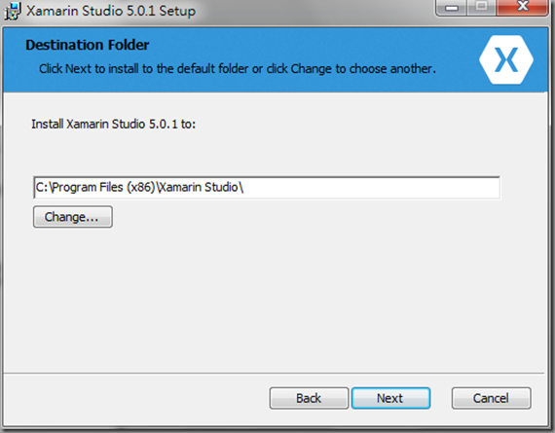Click the Xamarin hexagon logo

click(506, 59)
